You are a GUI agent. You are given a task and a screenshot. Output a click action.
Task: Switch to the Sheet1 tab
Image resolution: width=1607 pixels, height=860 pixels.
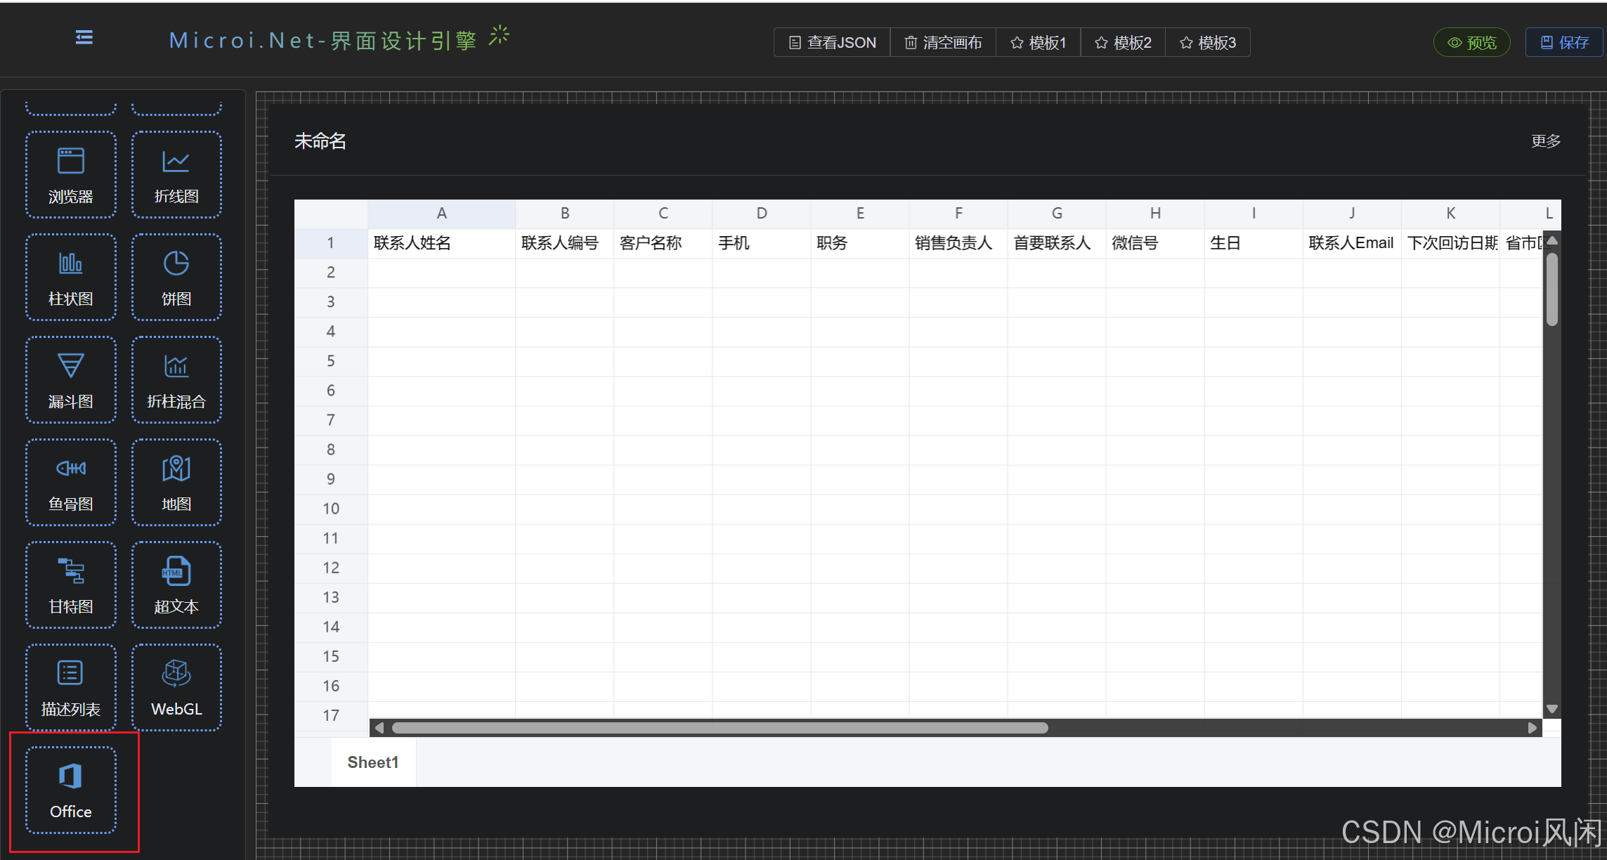(373, 762)
